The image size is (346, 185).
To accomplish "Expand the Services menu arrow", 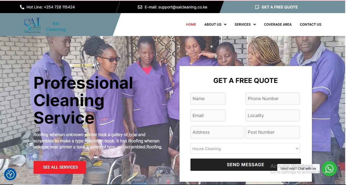I will tap(254, 25).
